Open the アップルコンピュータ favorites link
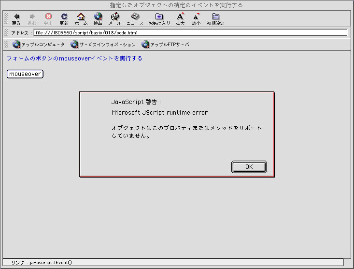Image resolution: width=354 pixels, height=269 pixels. (39, 45)
